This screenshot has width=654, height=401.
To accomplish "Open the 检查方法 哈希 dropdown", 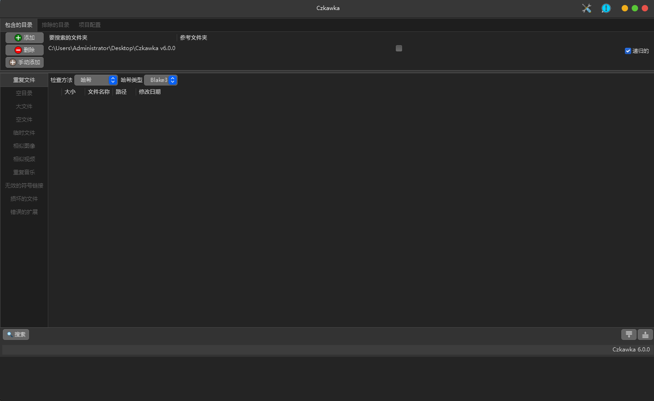I will pos(96,80).
